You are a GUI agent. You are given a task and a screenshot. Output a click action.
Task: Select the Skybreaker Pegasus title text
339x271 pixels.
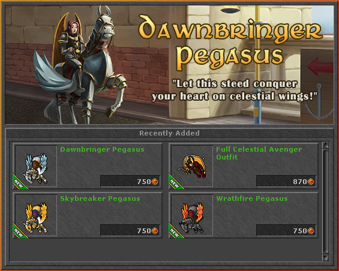(100, 198)
